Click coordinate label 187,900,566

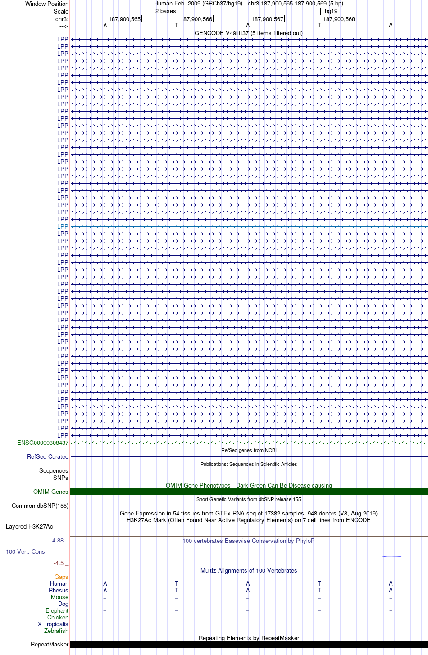pyautogui.click(x=196, y=19)
